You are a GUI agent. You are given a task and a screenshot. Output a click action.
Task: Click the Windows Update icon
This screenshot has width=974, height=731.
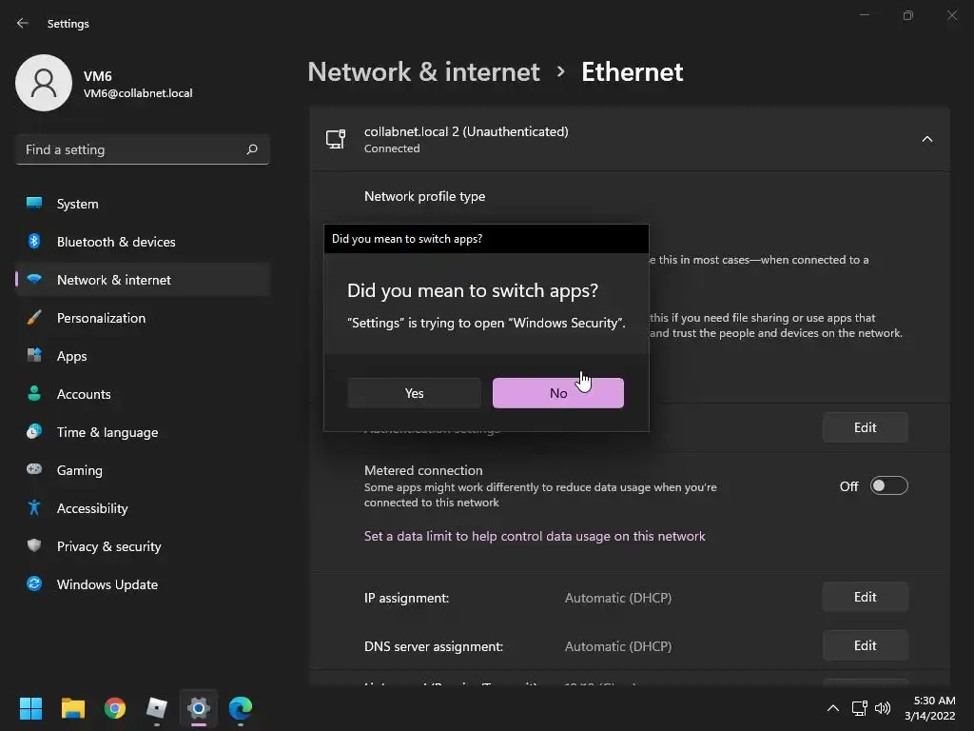tap(34, 584)
